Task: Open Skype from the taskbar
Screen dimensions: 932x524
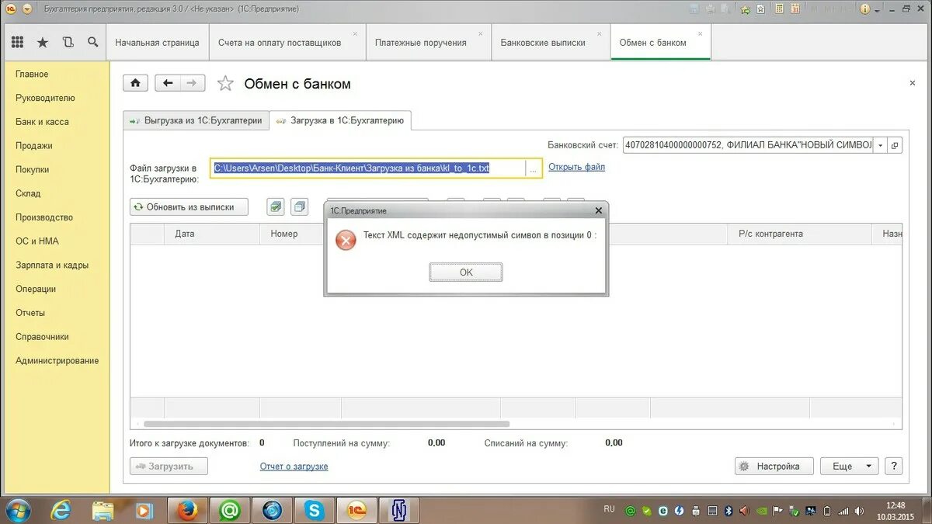Action: (x=315, y=510)
